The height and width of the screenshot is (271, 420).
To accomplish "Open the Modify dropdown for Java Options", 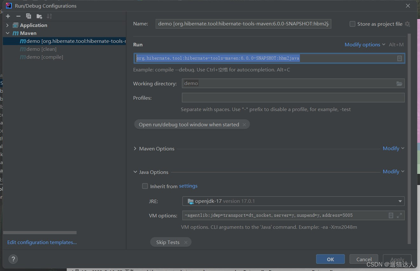I will coord(394,172).
